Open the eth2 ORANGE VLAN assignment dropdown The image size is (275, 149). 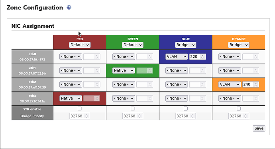(230, 85)
